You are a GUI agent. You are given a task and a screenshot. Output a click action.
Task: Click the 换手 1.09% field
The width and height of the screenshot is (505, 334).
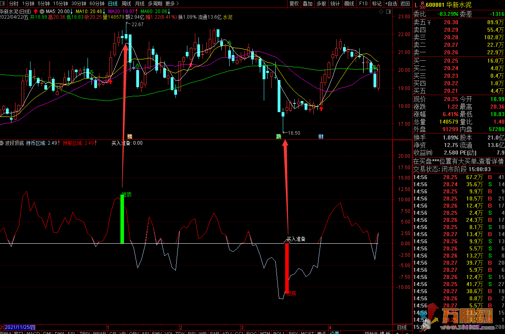436,137
